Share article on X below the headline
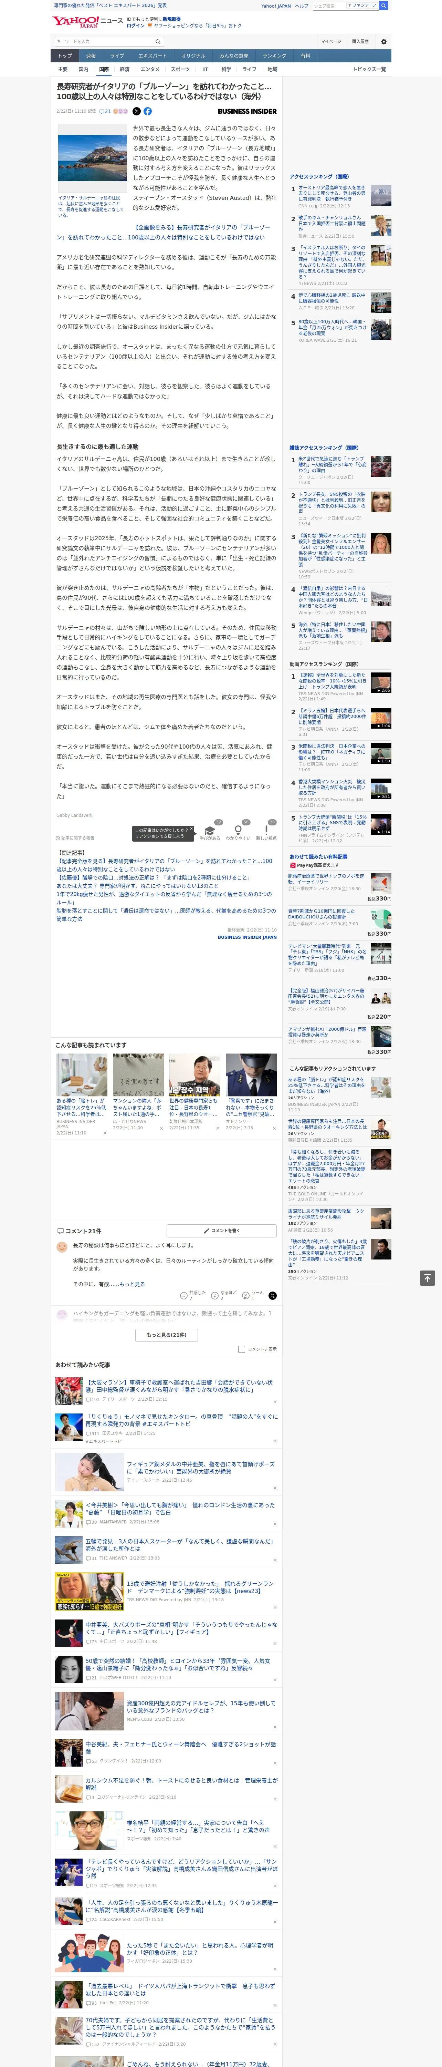Screen dimensions: 442x2067 coord(136,112)
